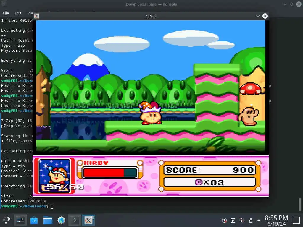
Task: Click the SCORE 900 display
Action: click(210, 170)
